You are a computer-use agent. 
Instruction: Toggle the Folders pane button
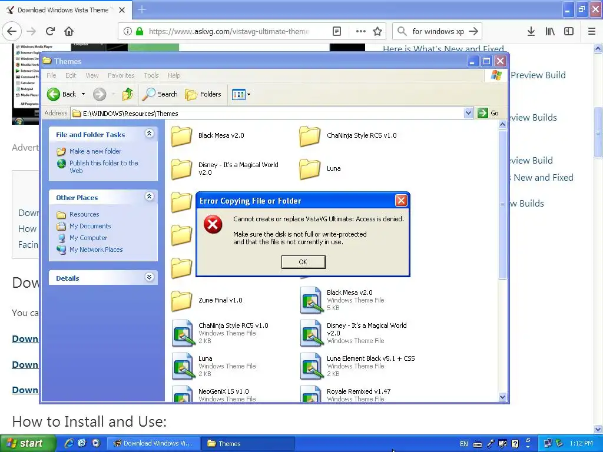pyautogui.click(x=203, y=94)
